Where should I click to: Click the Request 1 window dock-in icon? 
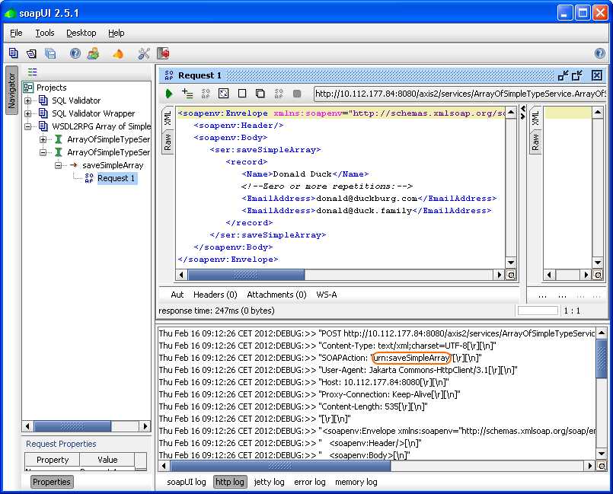click(563, 75)
